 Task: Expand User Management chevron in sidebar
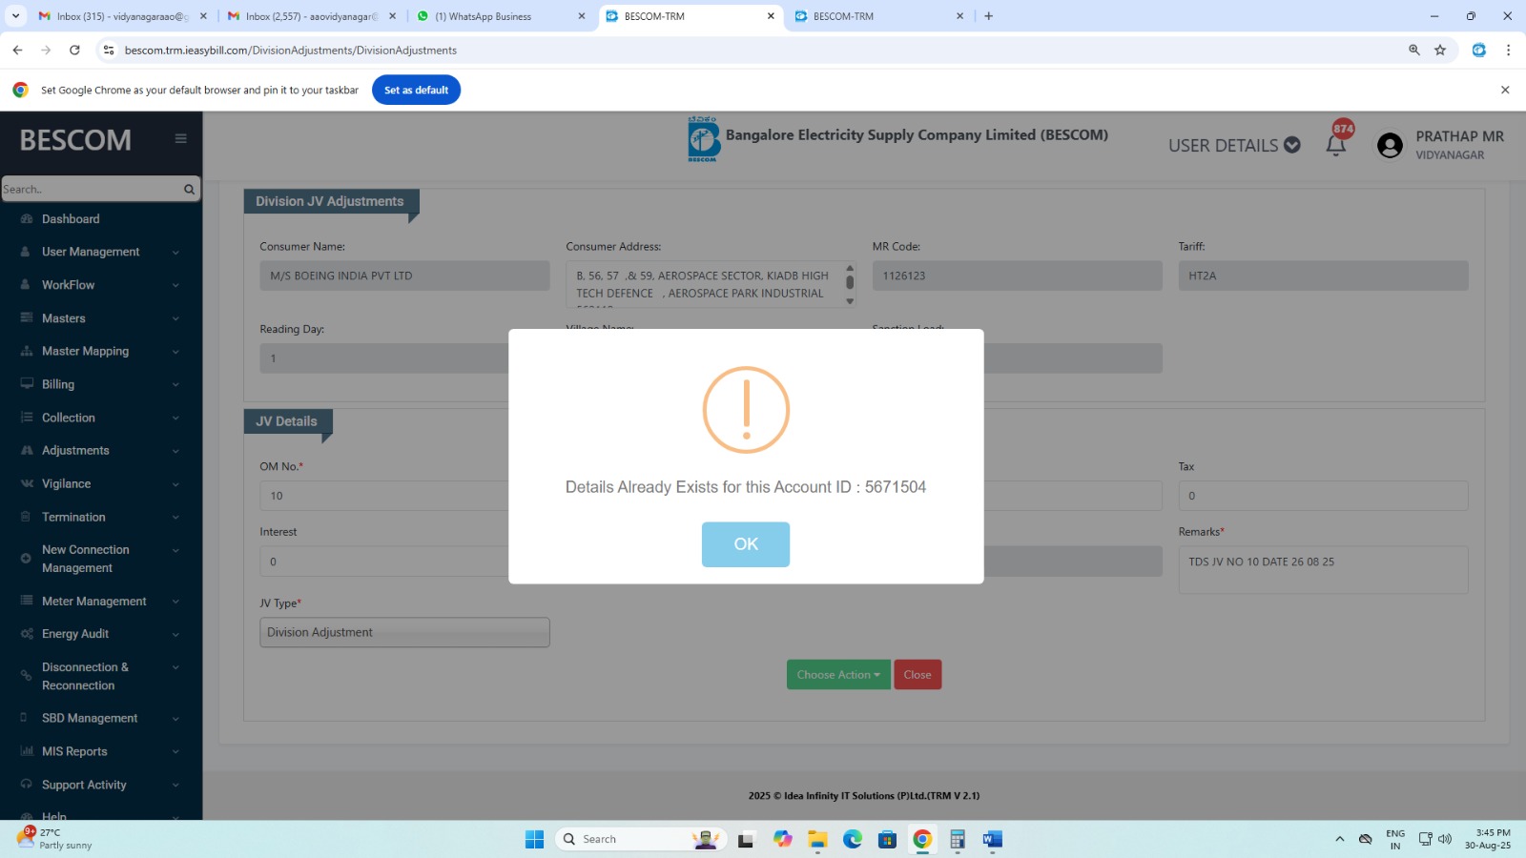pos(175,253)
